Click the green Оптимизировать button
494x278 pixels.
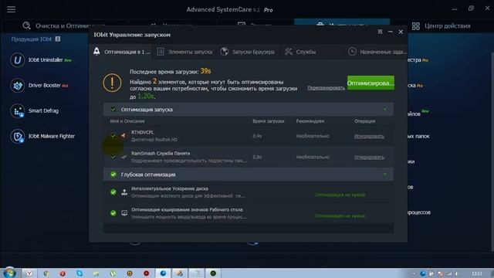point(370,83)
